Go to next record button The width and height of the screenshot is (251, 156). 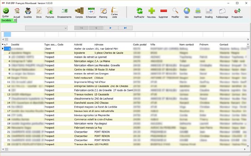pos(110,28)
